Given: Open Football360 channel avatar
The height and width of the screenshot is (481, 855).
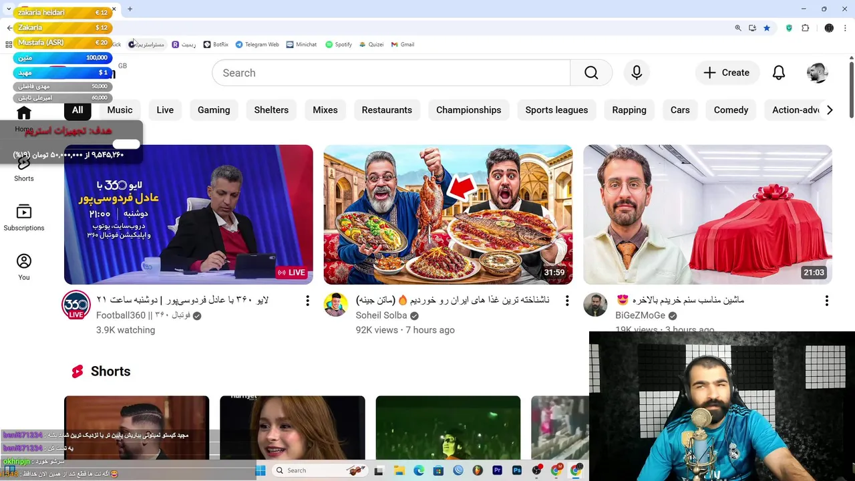Looking at the screenshot, I should (x=76, y=305).
